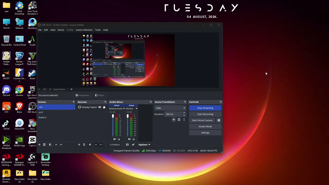Float the Audio Mixer dock

coord(151,102)
